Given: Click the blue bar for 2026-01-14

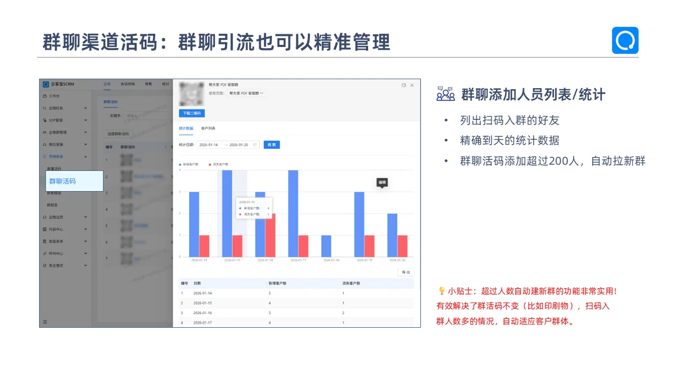Looking at the screenshot, I should pyautogui.click(x=194, y=224).
